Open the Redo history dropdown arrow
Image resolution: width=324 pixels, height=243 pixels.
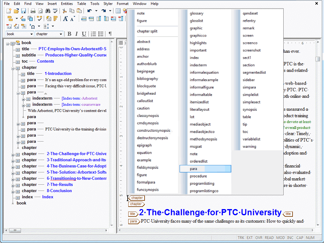pos(110,11)
